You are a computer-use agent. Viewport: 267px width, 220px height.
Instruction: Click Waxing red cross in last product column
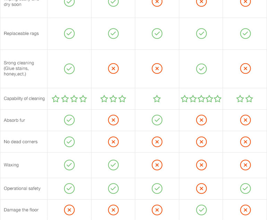(245, 165)
